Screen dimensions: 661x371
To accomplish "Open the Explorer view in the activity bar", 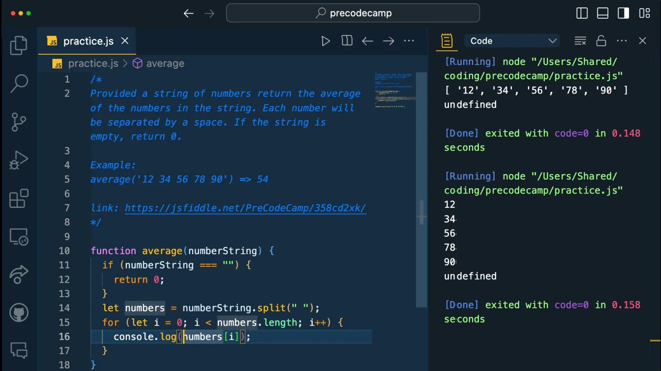I will [x=19, y=45].
